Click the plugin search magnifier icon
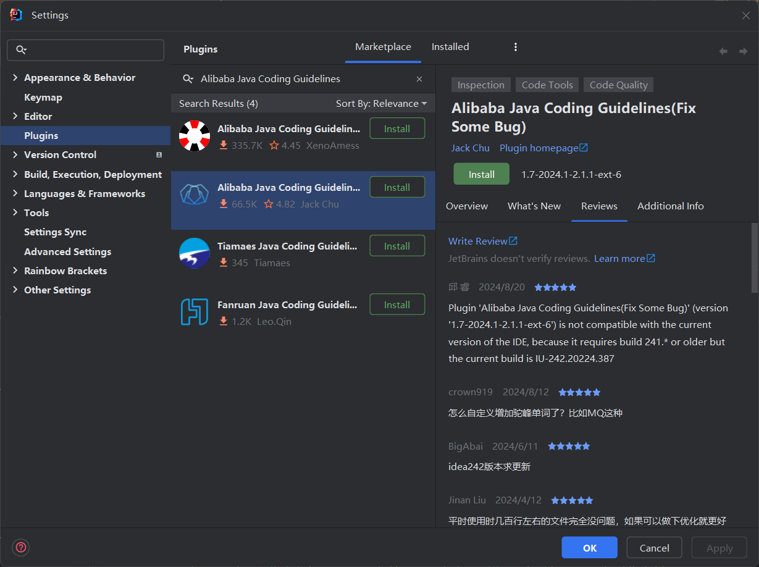Screen dimensions: 759x567 click(x=188, y=79)
